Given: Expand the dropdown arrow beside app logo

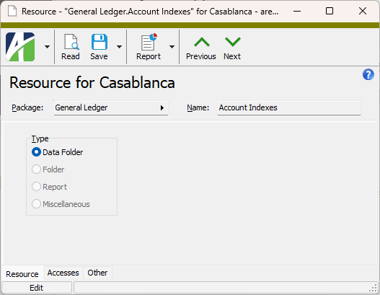Looking at the screenshot, I should 48,47.
